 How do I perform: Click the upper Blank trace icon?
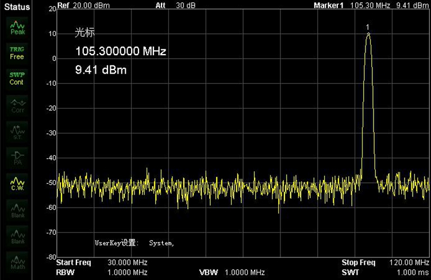click(17, 210)
